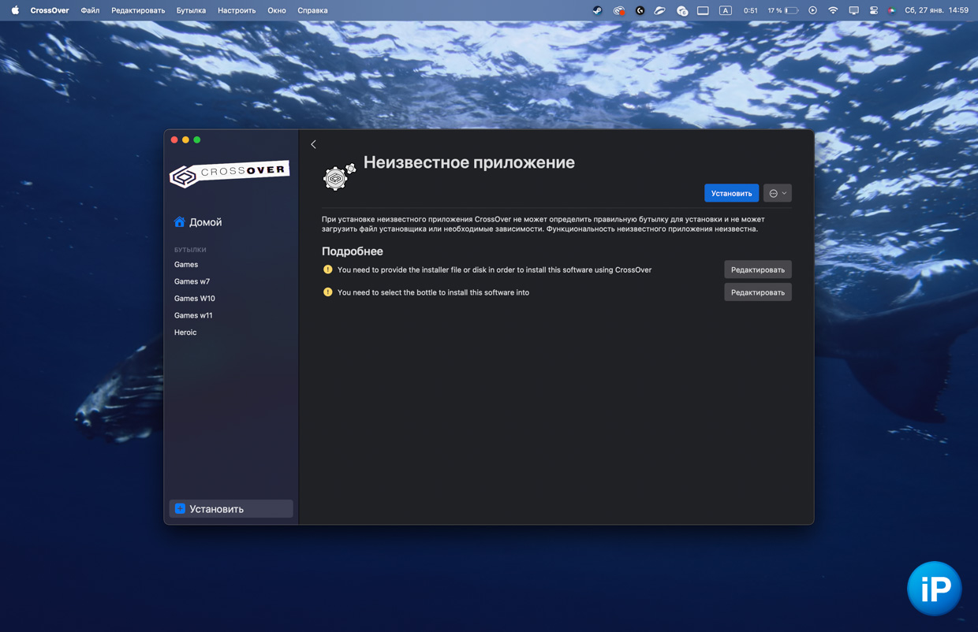Click the date and time in menu bar

[936, 10]
